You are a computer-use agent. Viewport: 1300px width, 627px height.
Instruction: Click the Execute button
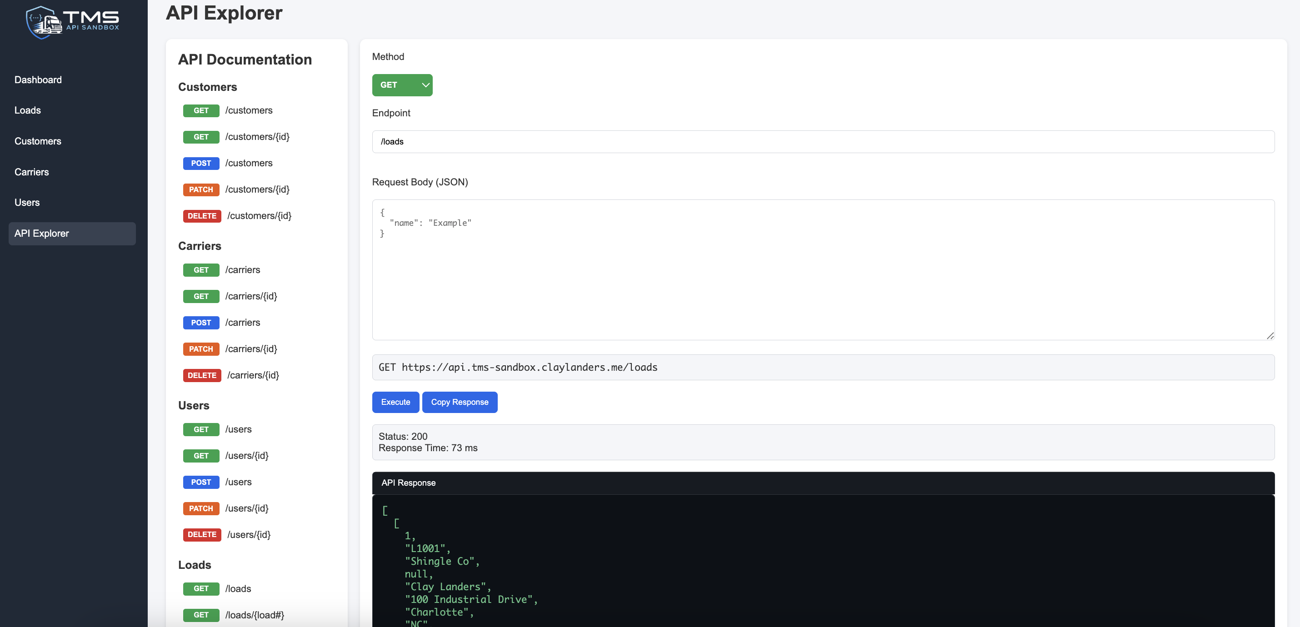[395, 402]
